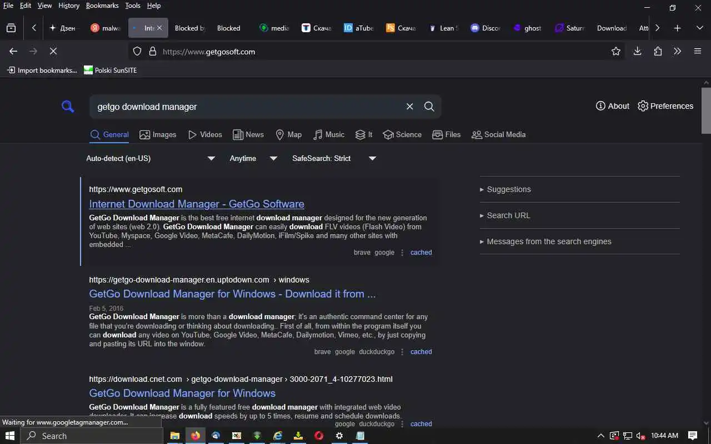View site security padlock info
Viewport: 711px width, 444px height.
tap(153, 52)
